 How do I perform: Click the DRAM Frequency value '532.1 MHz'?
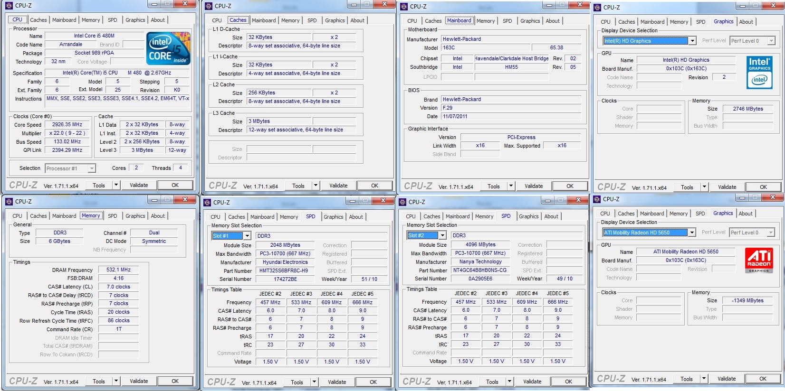(118, 270)
